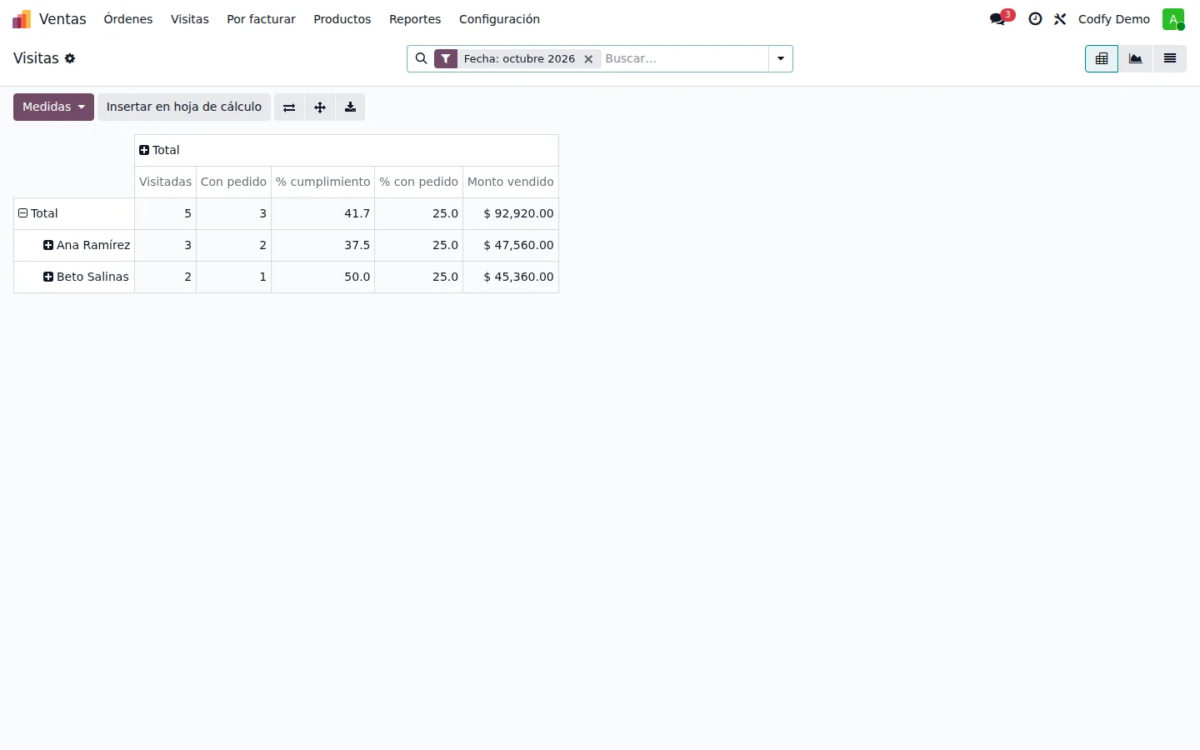Toggle the search options dropdown arrow
The height and width of the screenshot is (750, 1200).
pos(781,59)
